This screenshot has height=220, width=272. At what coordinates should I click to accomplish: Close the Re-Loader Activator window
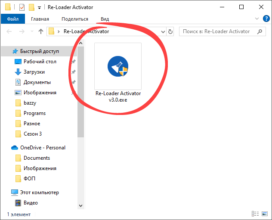pos(261,7)
